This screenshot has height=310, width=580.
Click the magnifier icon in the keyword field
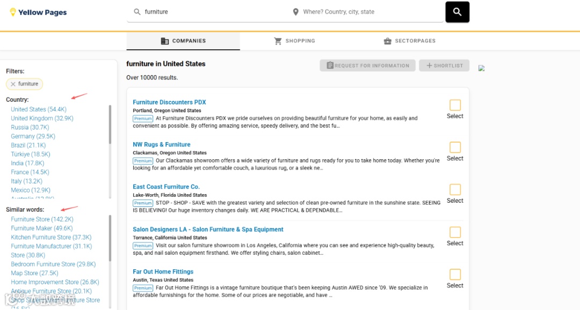click(137, 12)
